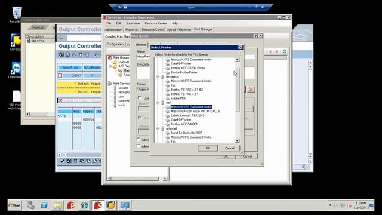The height and width of the screenshot is (215, 382).
Task: Click Compleo tree horizontal scrollbar left arrow
Action: [109, 179]
